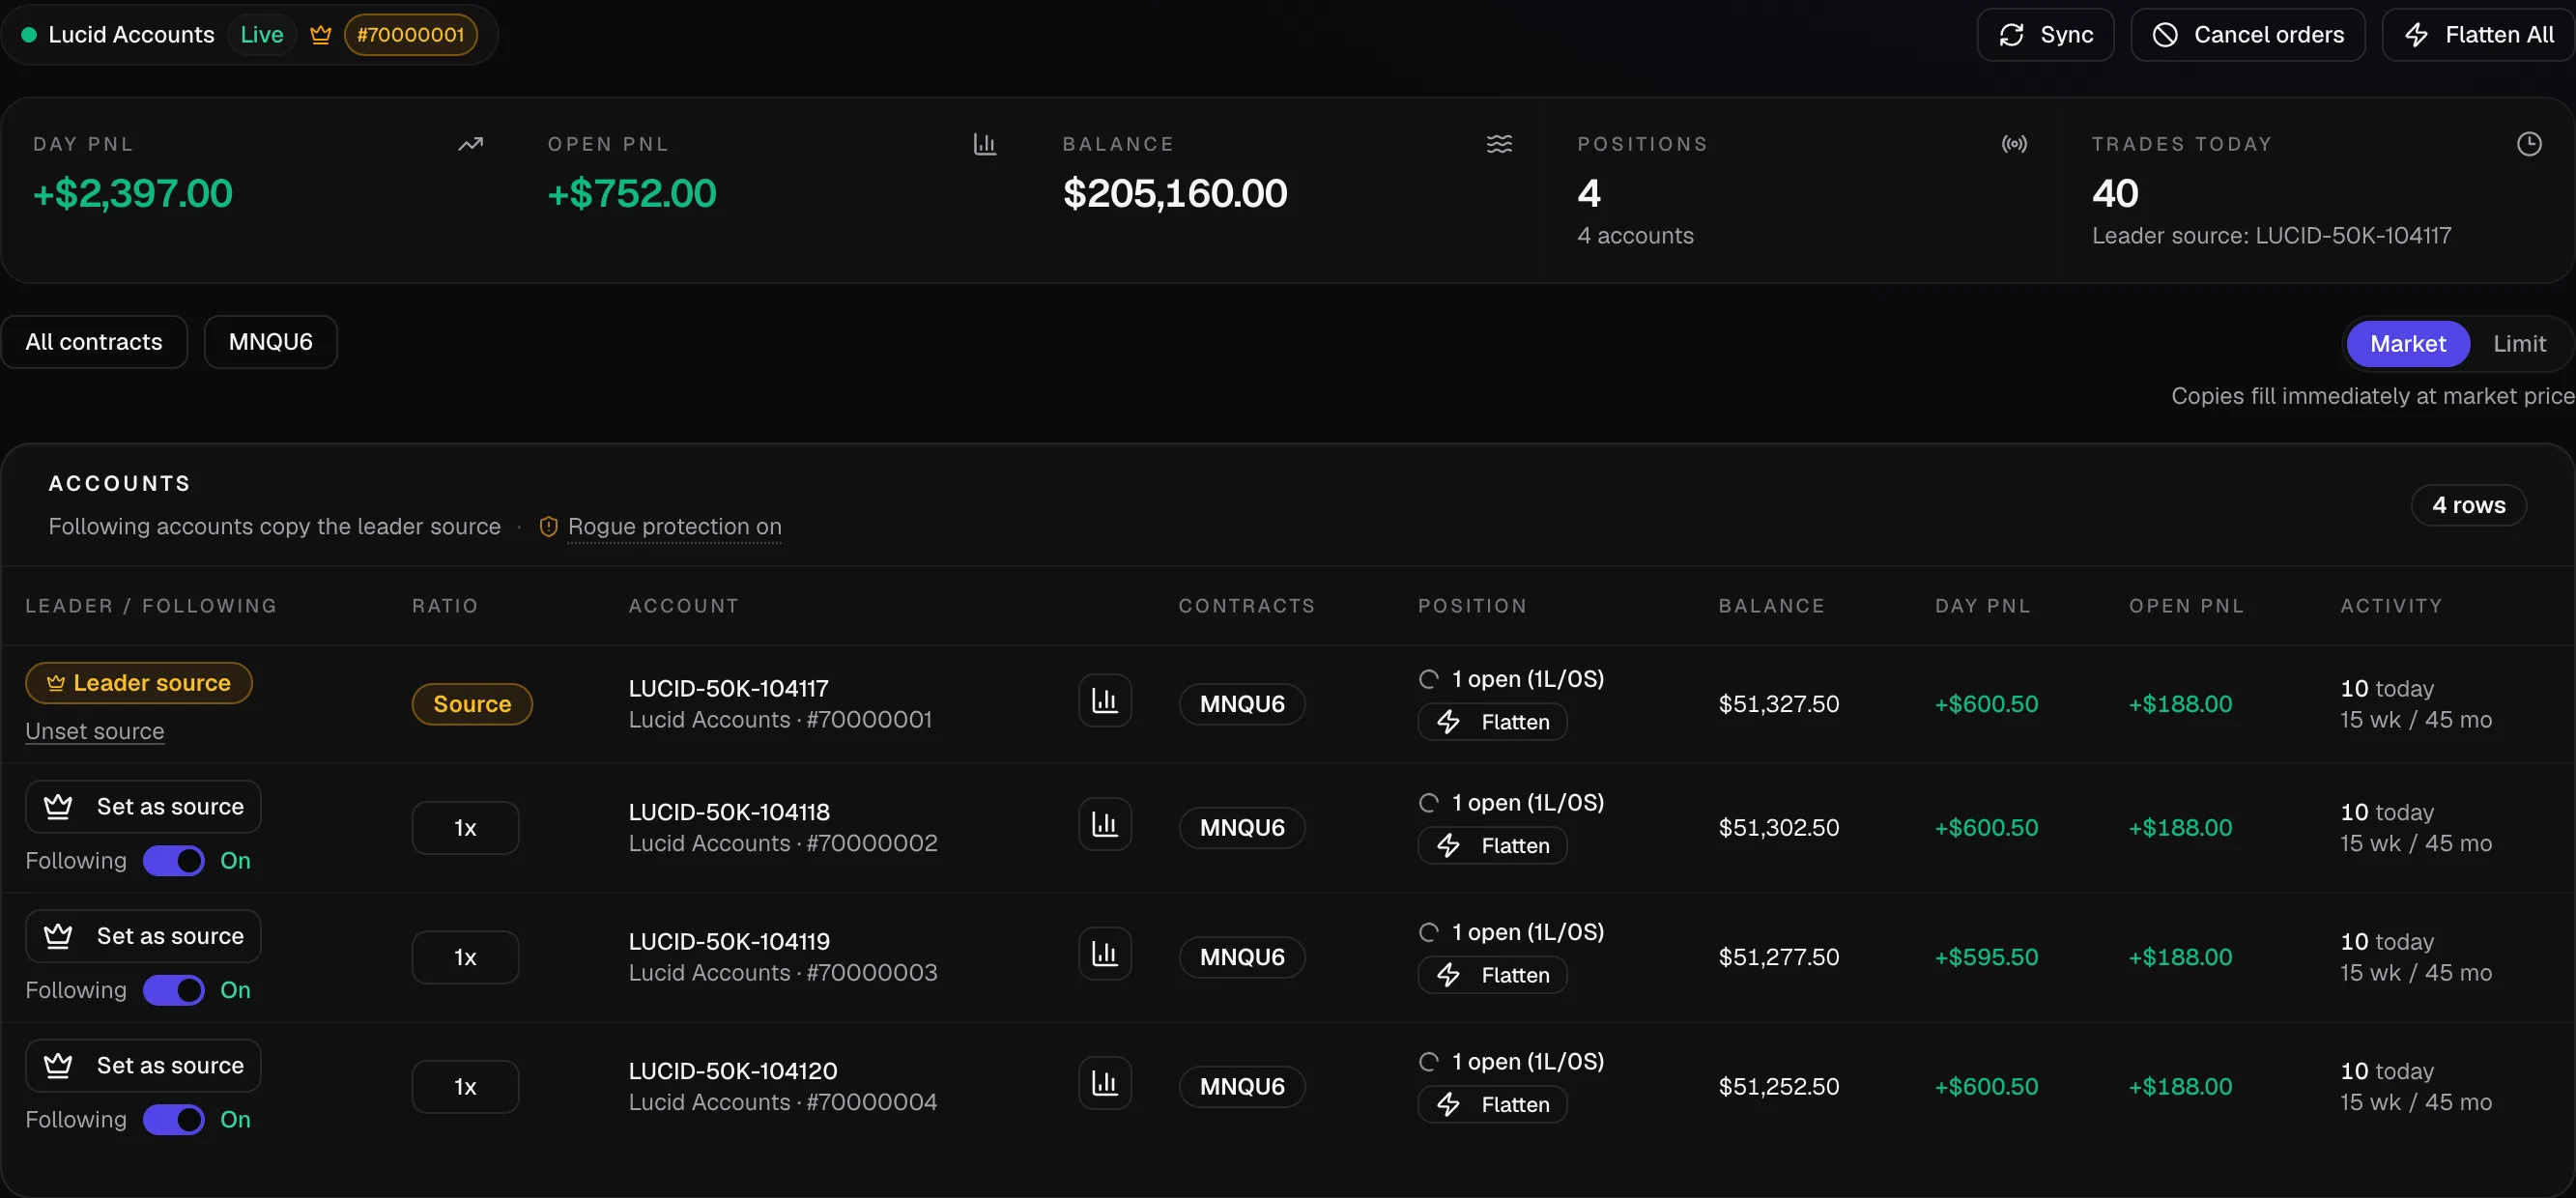Click the Open PNL bar chart icon

click(x=984, y=144)
